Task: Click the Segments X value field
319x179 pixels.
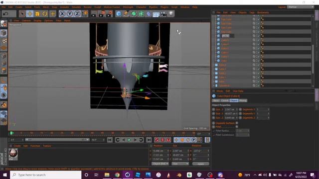Action: click(x=263, y=109)
